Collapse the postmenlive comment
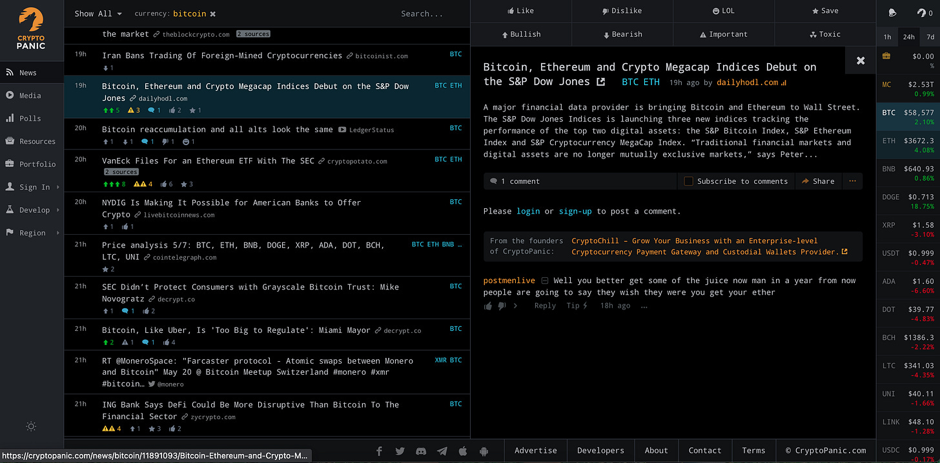This screenshot has width=940, height=463. (545, 281)
